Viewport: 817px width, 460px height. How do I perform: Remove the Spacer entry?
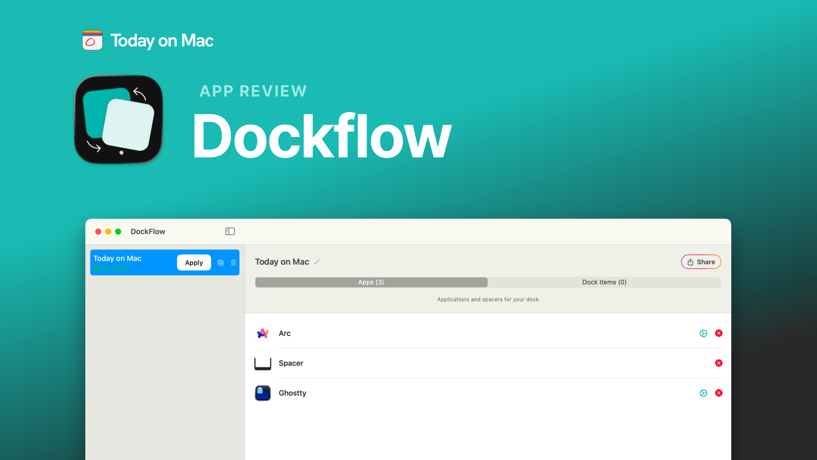click(719, 363)
